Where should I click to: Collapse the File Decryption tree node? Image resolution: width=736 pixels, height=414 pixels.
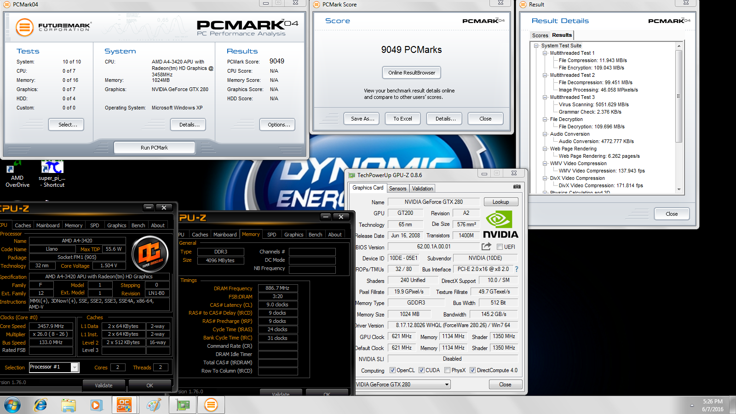click(545, 119)
